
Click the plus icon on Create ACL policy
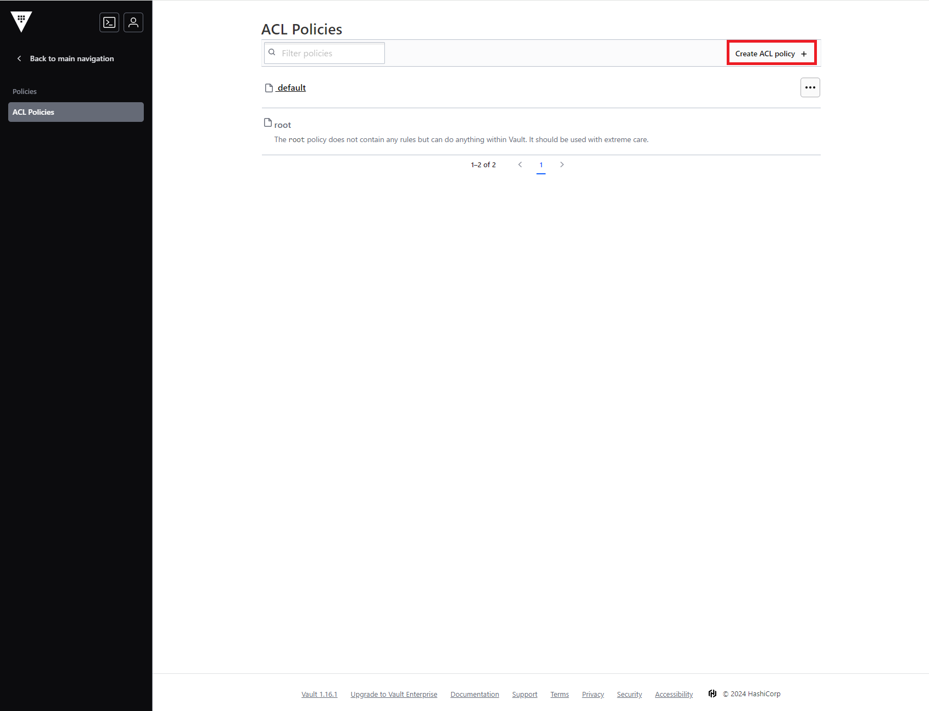804,54
